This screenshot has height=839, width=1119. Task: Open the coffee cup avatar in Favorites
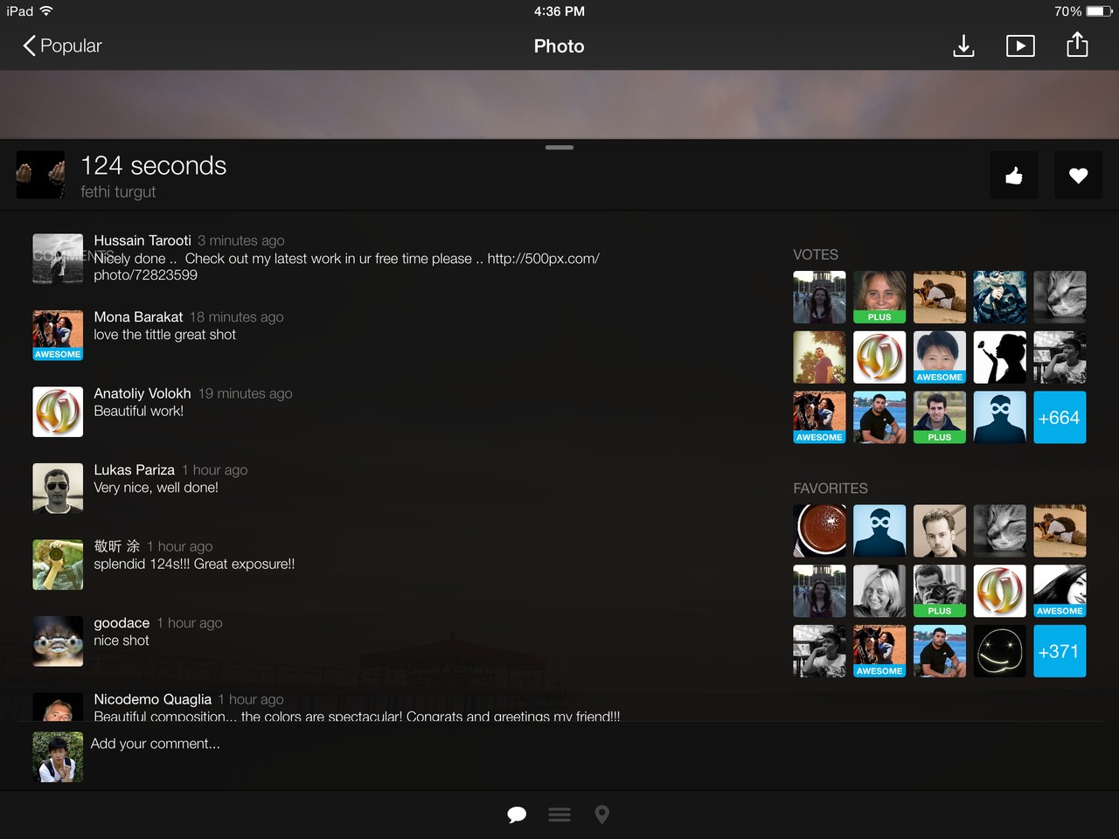pos(819,530)
